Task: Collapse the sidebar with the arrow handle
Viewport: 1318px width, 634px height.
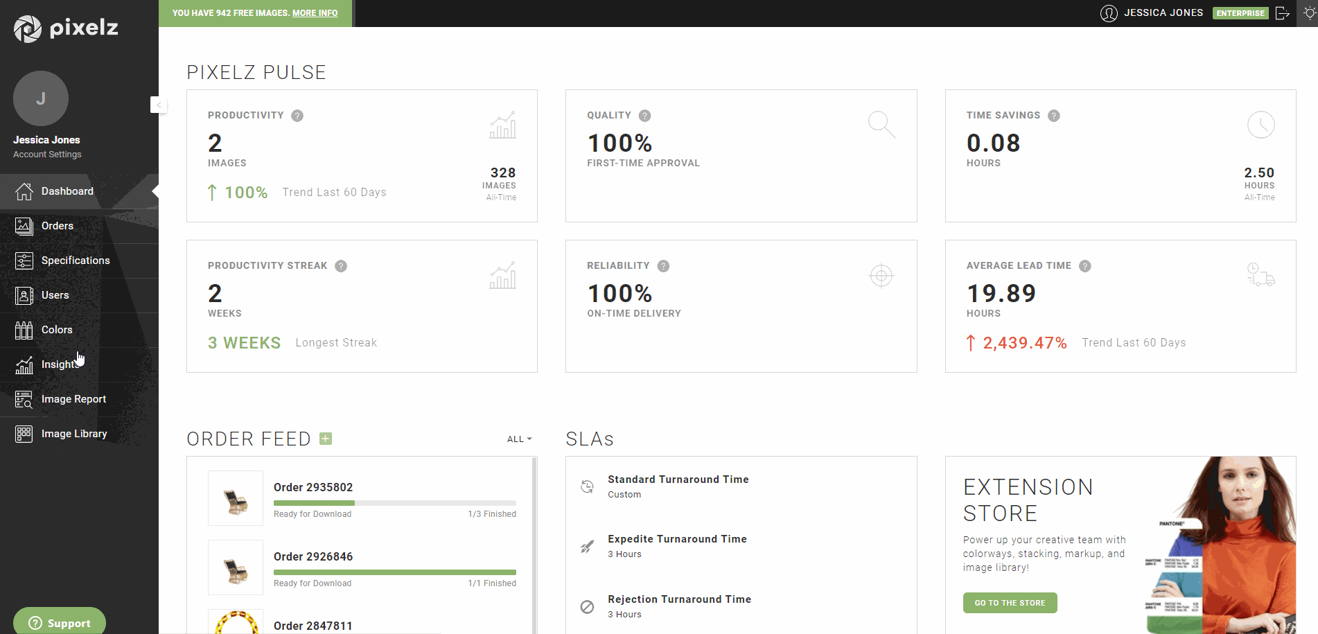Action: pyautogui.click(x=158, y=105)
